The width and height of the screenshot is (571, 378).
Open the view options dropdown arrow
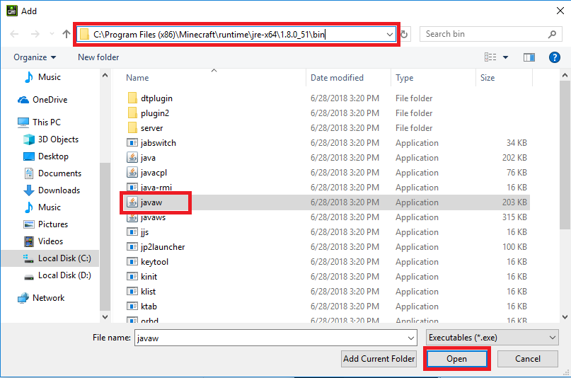505,57
